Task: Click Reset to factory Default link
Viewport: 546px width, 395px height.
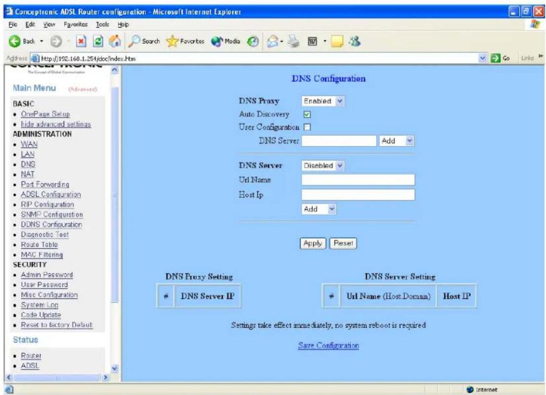Action: pos(57,325)
